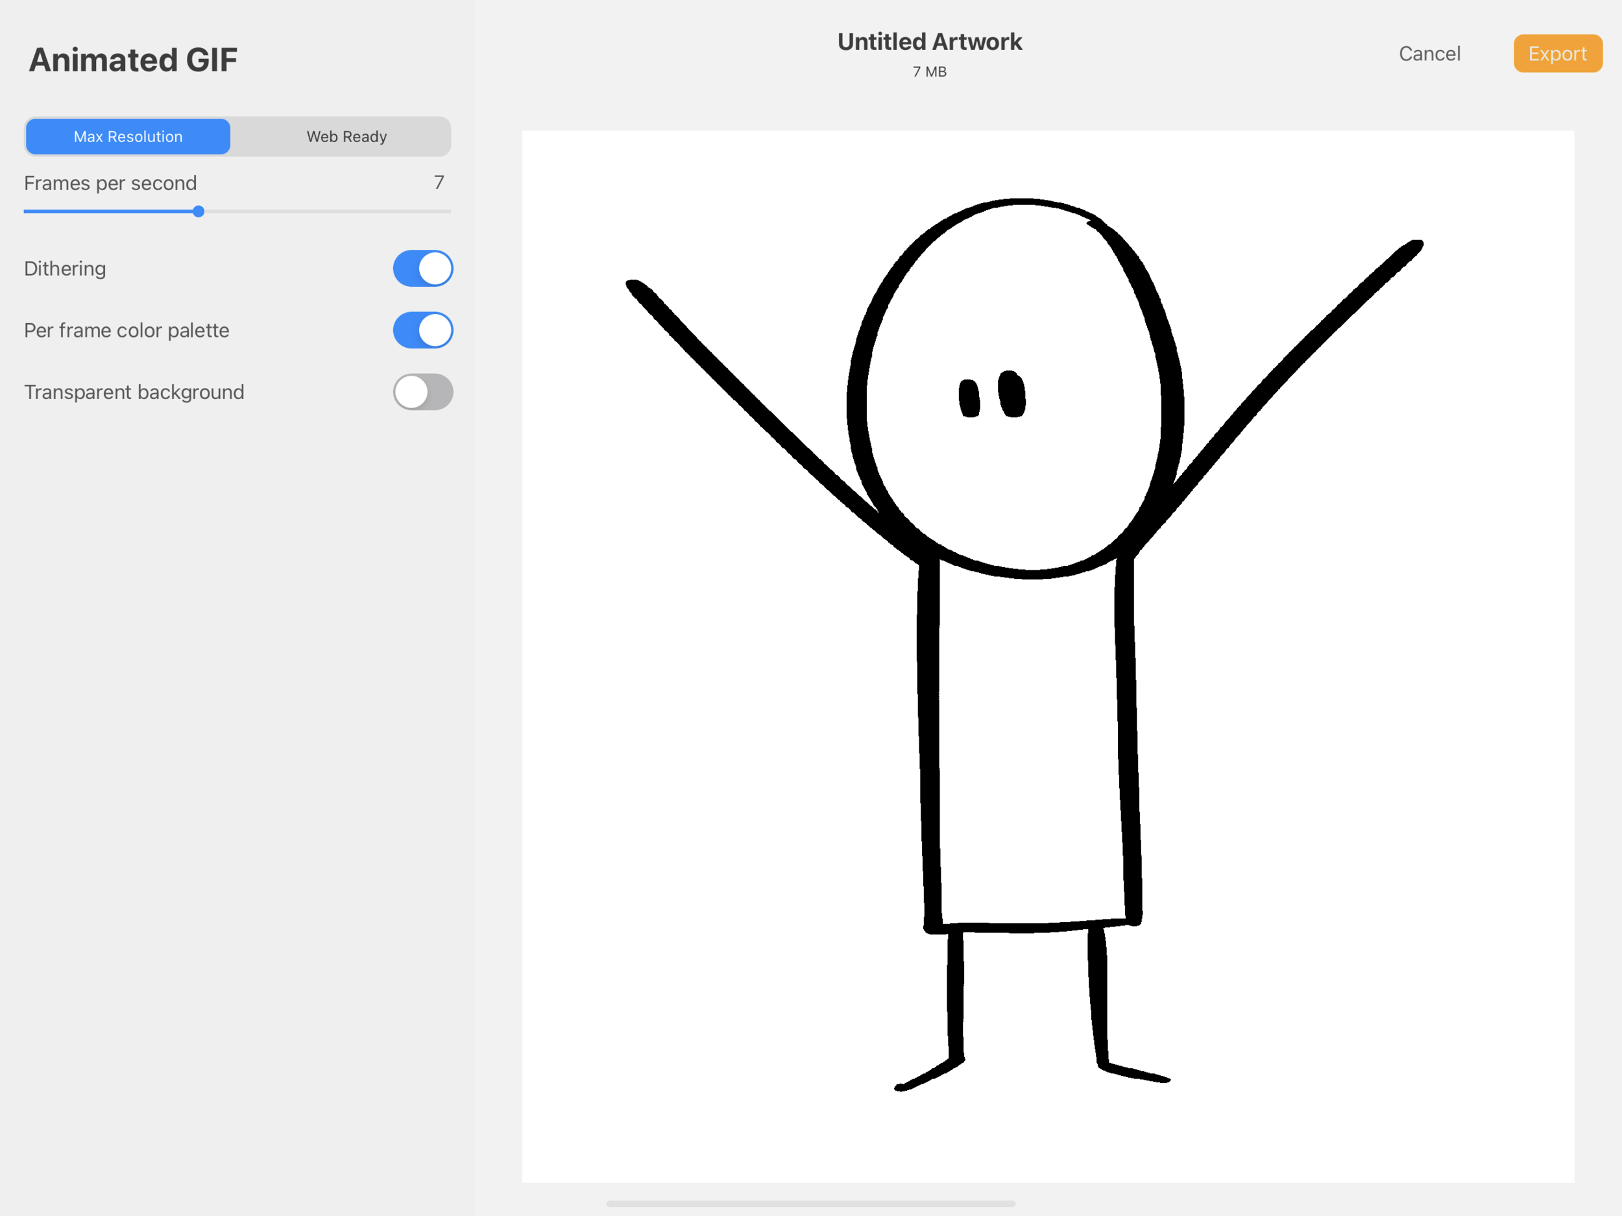
Task: Enable the Transparent background option
Action: coord(423,393)
